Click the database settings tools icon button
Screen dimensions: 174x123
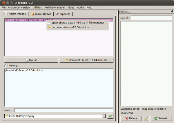click(146, 118)
